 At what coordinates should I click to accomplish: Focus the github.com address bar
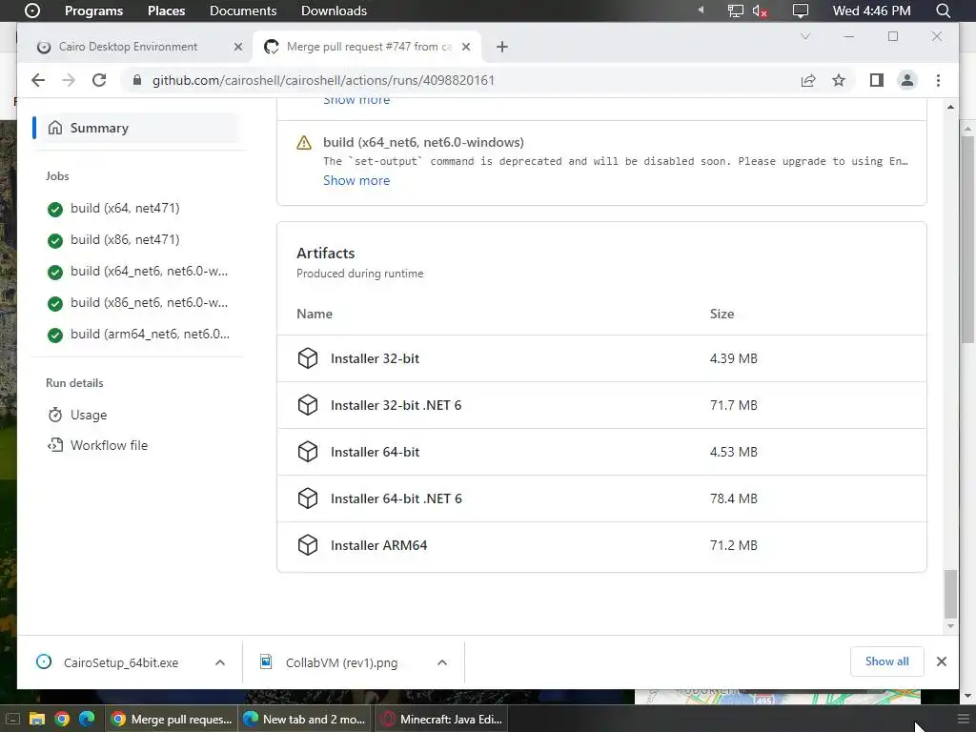pyautogui.click(x=460, y=80)
